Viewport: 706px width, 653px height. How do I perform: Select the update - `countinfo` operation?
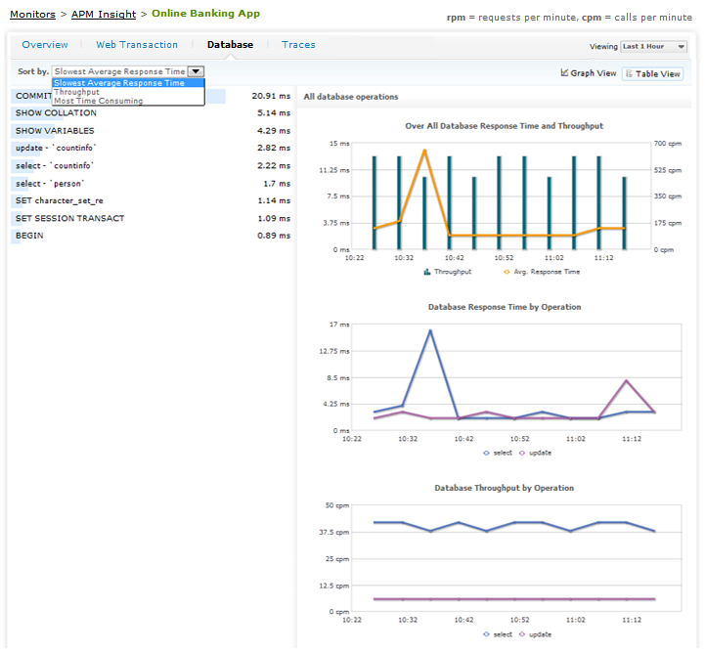56,149
